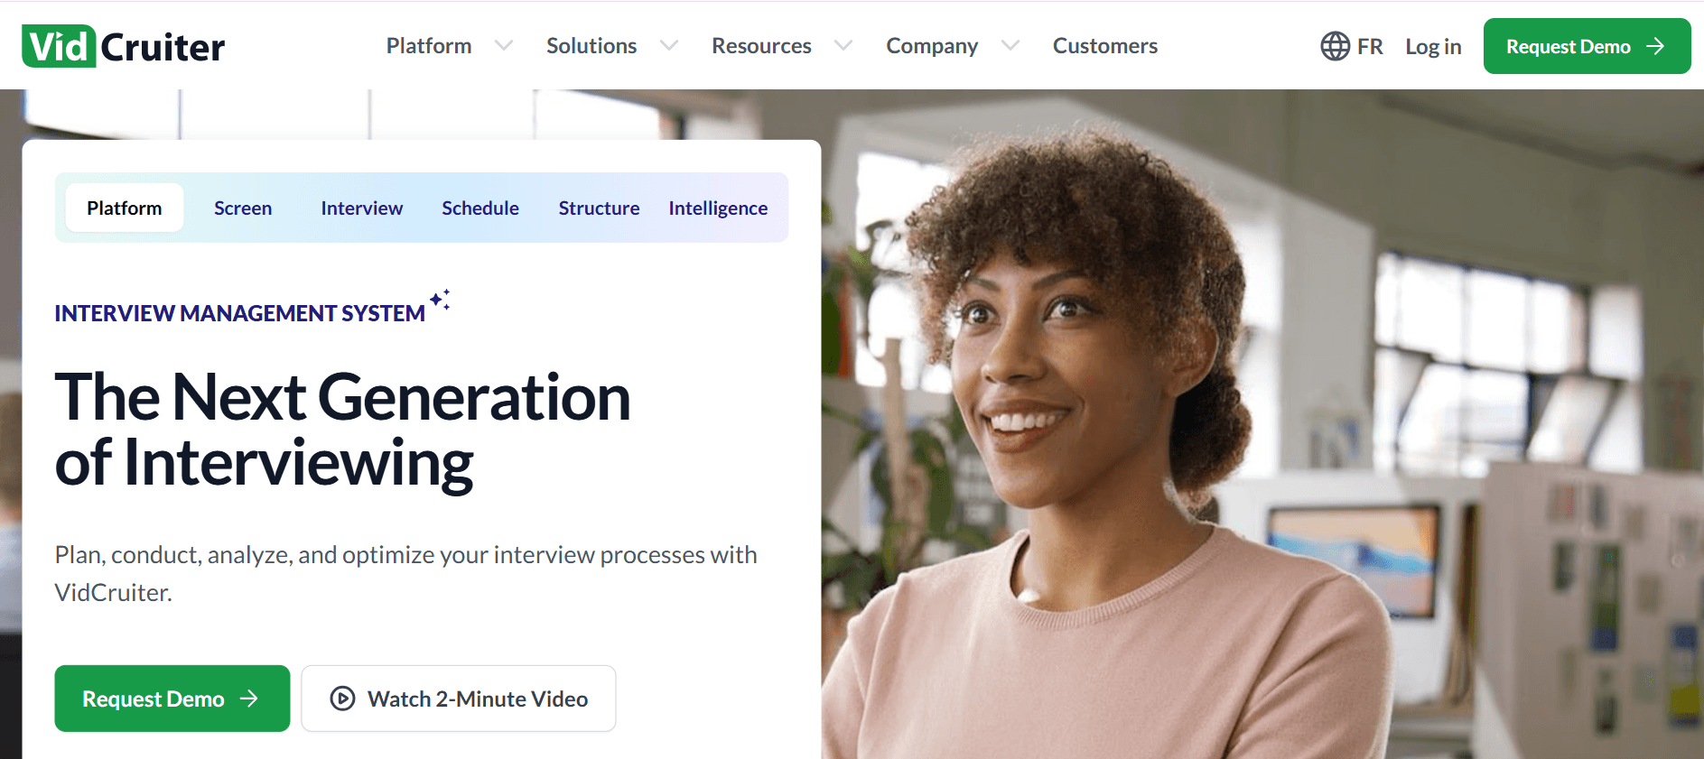The image size is (1704, 759).
Task: Click the arrow icon in hero Request Demo
Action: (x=249, y=699)
